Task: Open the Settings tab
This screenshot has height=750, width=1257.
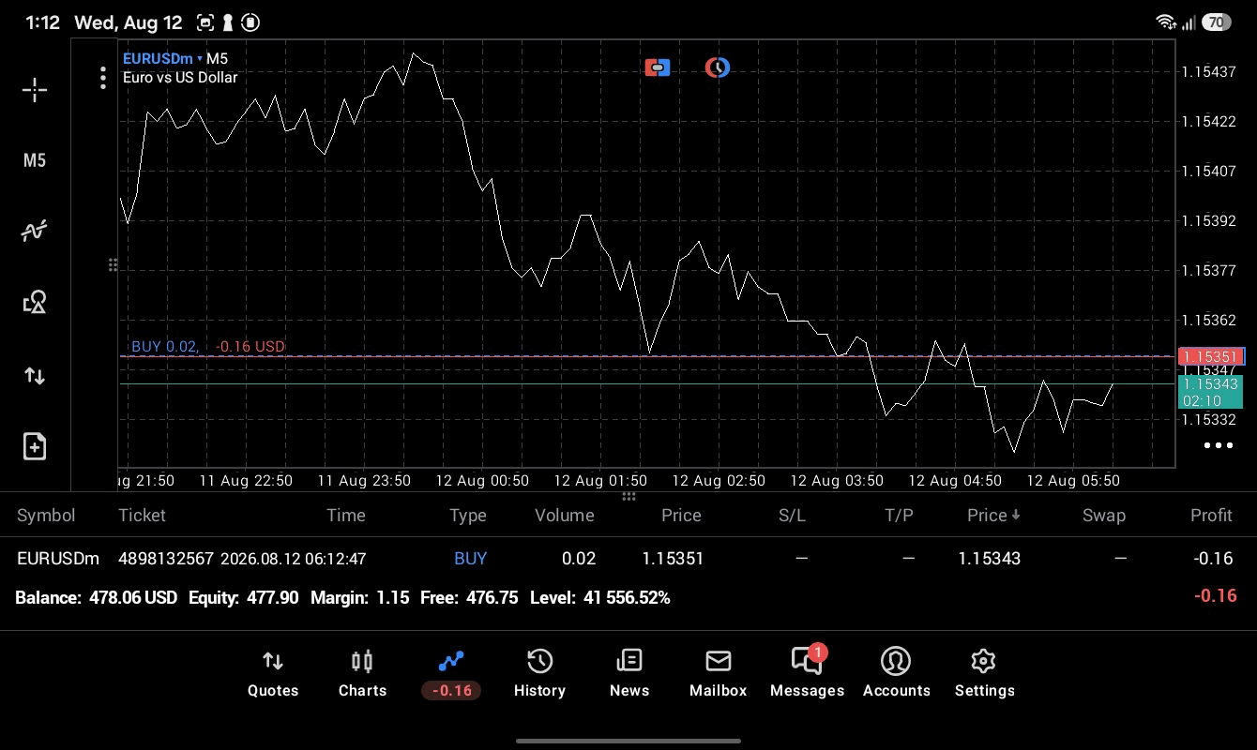Action: [x=984, y=674]
